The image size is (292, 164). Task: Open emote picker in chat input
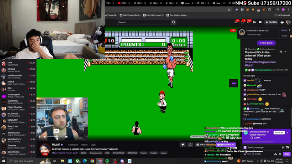[288, 147]
